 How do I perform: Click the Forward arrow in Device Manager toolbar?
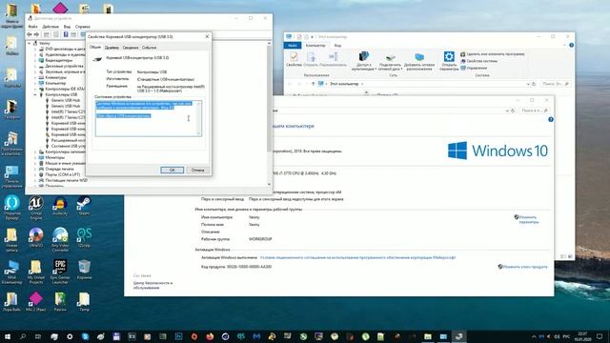(36, 34)
